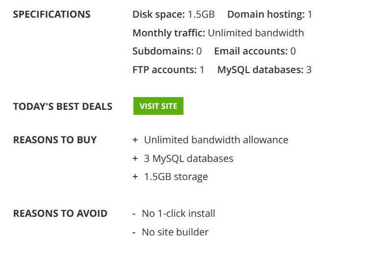Click the Monthly traffic label
Image resolution: width=387 pixels, height=259 pixels.
[169, 33]
